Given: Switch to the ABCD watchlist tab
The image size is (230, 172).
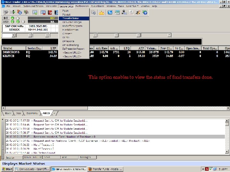Looking at the screenshot, I should pyautogui.click(x=46, y=113).
